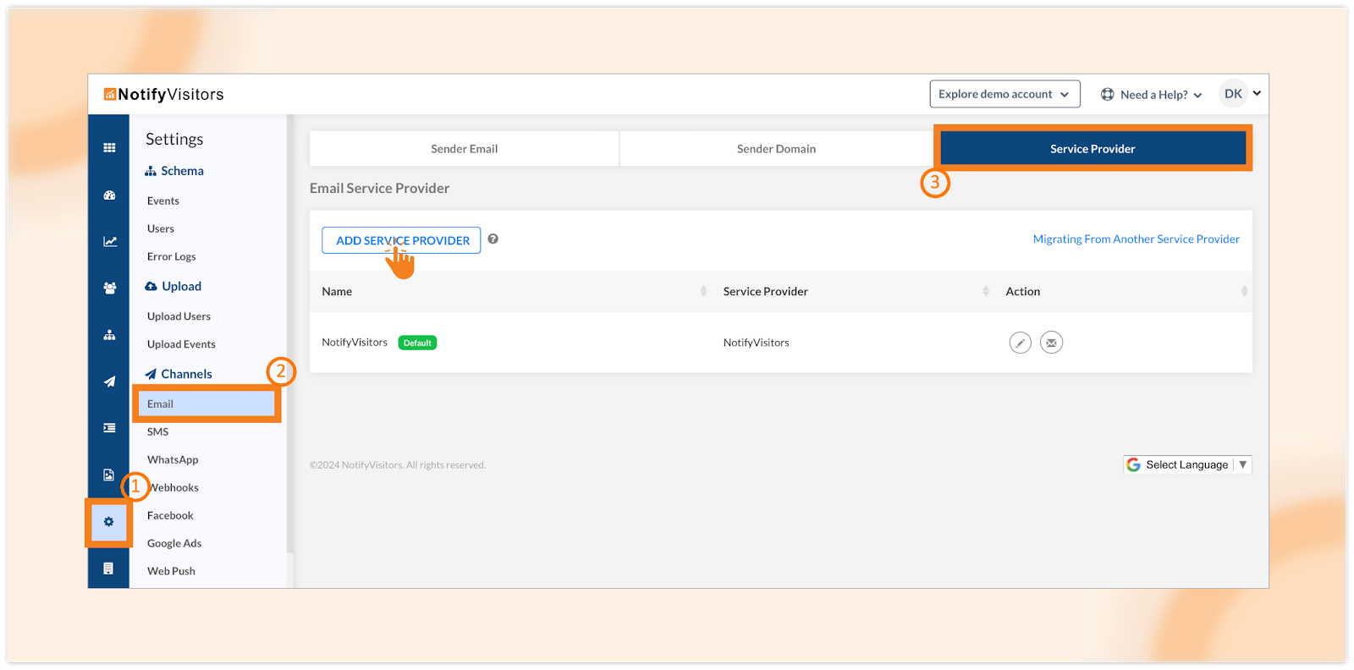Viewport: 1354px width, 670px height.
Task: Open the Channels settings section
Action: [x=179, y=374]
